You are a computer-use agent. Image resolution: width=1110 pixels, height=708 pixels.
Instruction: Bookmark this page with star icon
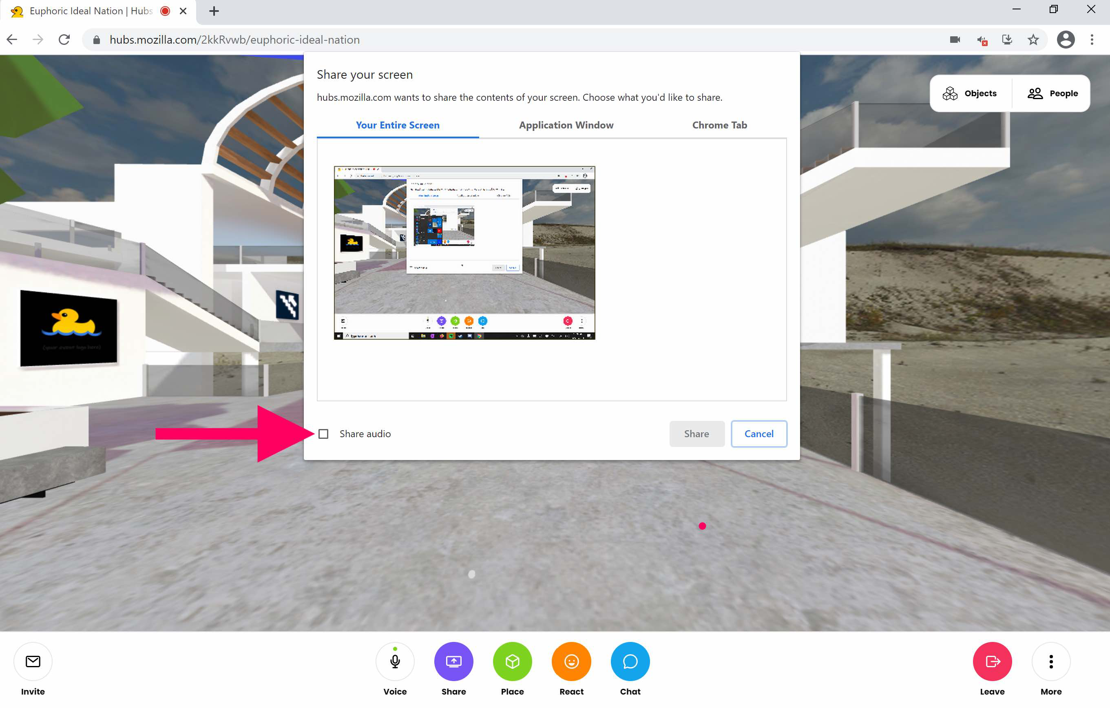[1033, 40]
